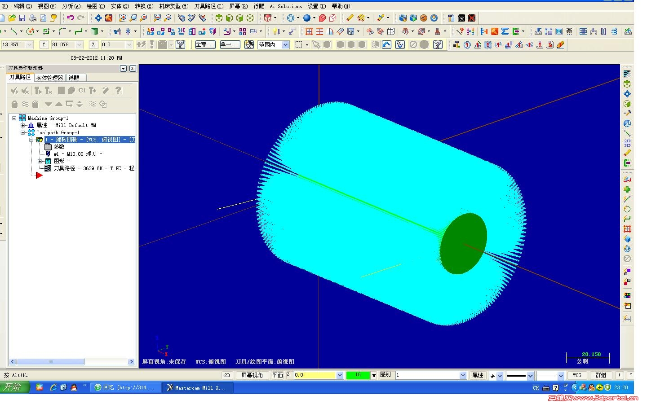Image resolution: width=647 pixels, height=404 pixels.
Task: Open the 机床类型 menu
Action: tap(174, 6)
